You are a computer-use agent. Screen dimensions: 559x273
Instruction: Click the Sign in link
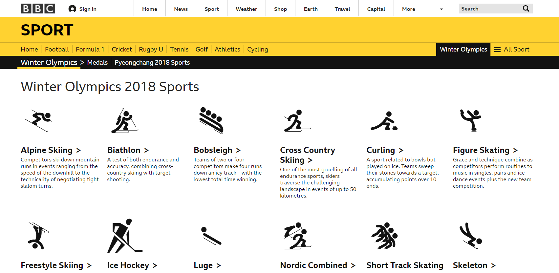click(x=88, y=9)
